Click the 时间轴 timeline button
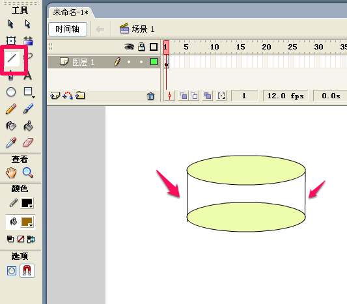 (68, 29)
